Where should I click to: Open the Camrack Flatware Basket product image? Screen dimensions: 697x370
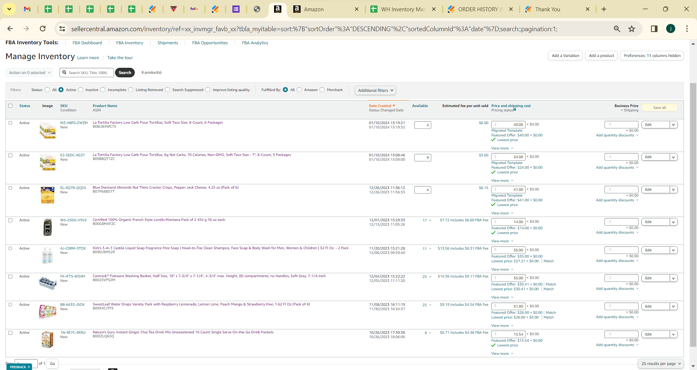48,283
